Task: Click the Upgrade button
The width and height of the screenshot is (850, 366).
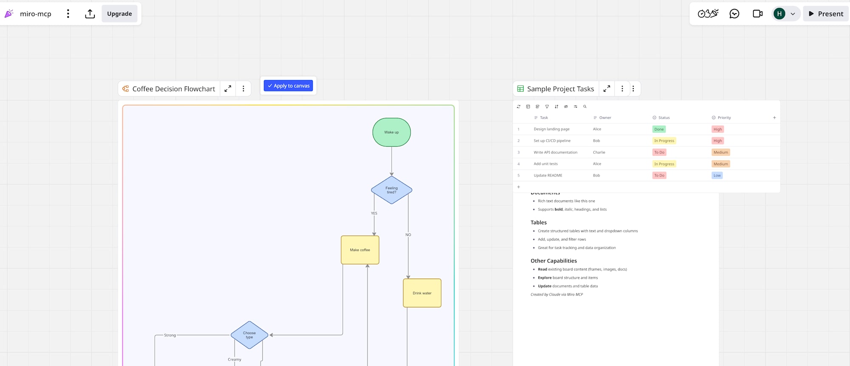Action: click(119, 14)
